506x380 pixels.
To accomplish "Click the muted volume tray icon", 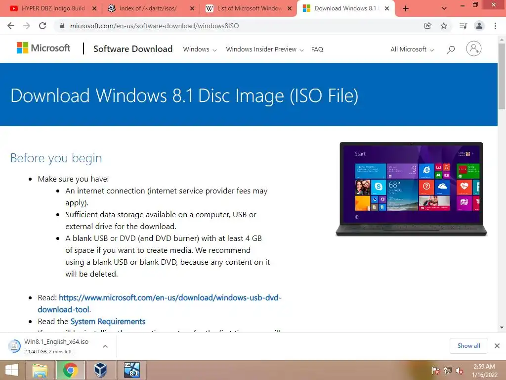I will click(459, 371).
